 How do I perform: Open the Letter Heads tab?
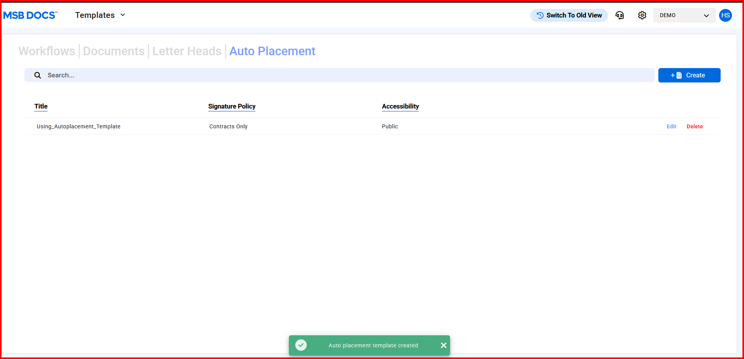(x=187, y=51)
